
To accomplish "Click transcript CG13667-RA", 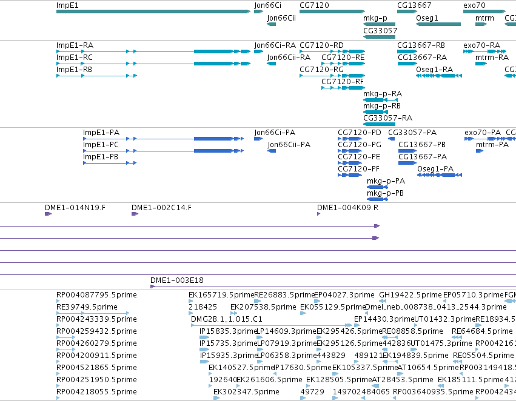I will [x=407, y=64].
